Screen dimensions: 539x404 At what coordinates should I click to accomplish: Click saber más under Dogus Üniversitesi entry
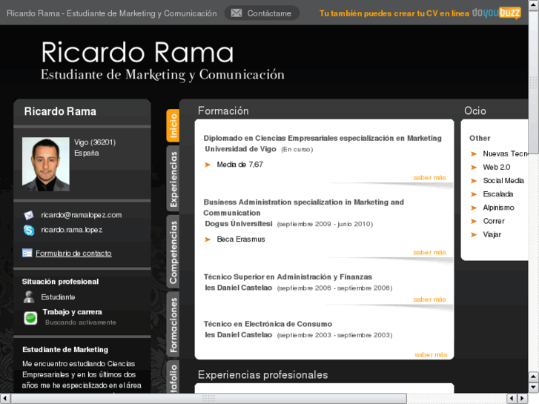[429, 252]
